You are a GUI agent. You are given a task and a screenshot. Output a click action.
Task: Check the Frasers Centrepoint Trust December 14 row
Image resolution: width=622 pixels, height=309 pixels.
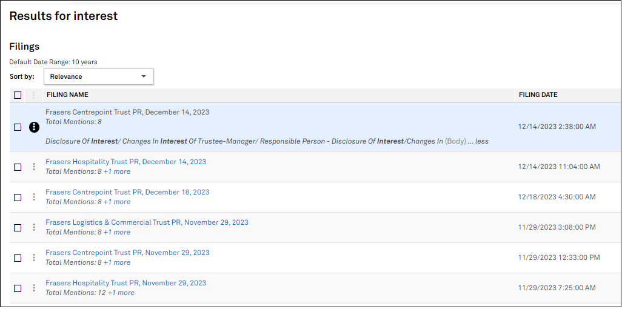18,127
